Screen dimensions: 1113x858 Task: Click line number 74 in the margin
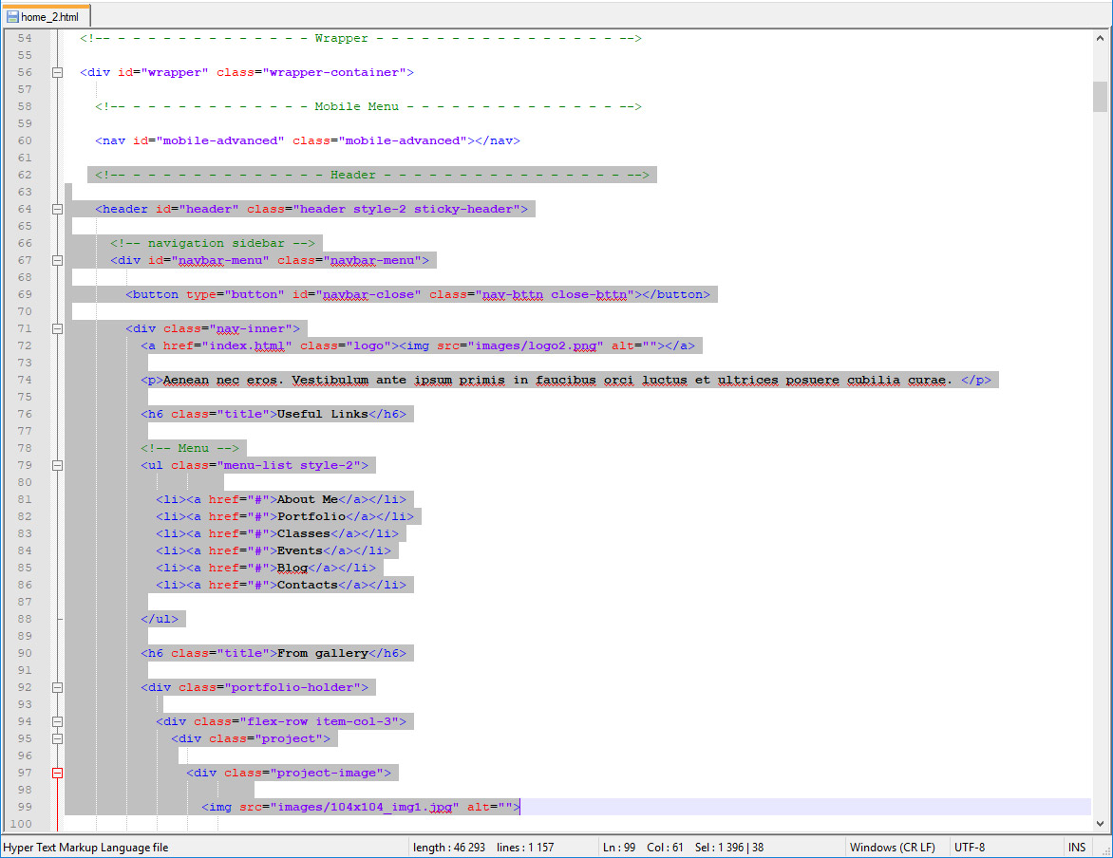pyautogui.click(x=25, y=380)
